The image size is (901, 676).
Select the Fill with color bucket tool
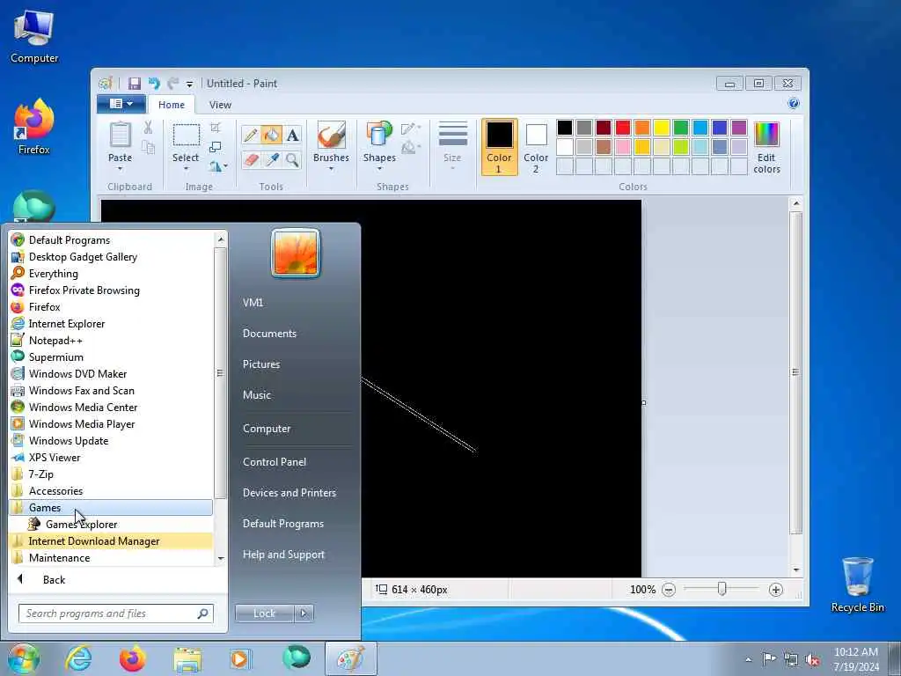[x=271, y=135]
